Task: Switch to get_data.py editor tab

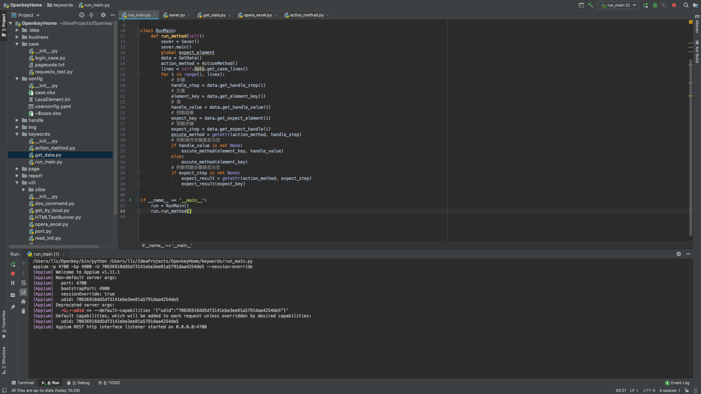Action: [x=214, y=15]
